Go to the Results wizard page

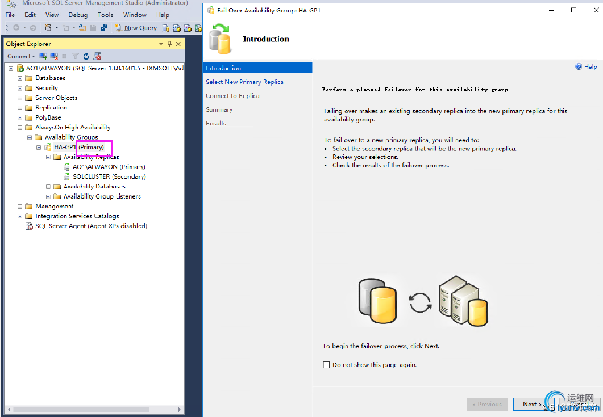point(216,123)
